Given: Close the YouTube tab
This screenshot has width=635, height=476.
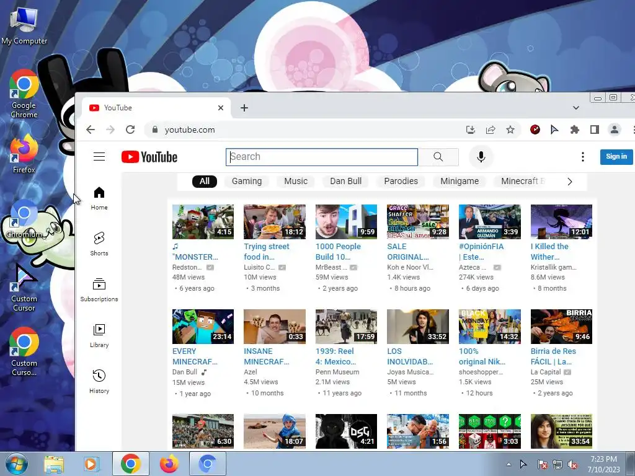Looking at the screenshot, I should coord(221,108).
